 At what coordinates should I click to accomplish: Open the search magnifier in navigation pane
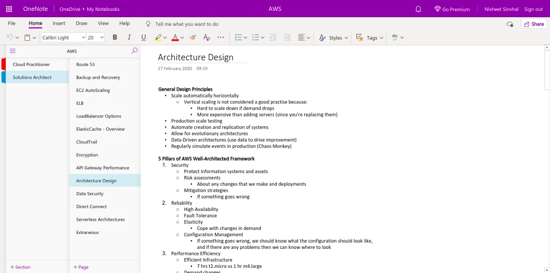click(x=134, y=51)
